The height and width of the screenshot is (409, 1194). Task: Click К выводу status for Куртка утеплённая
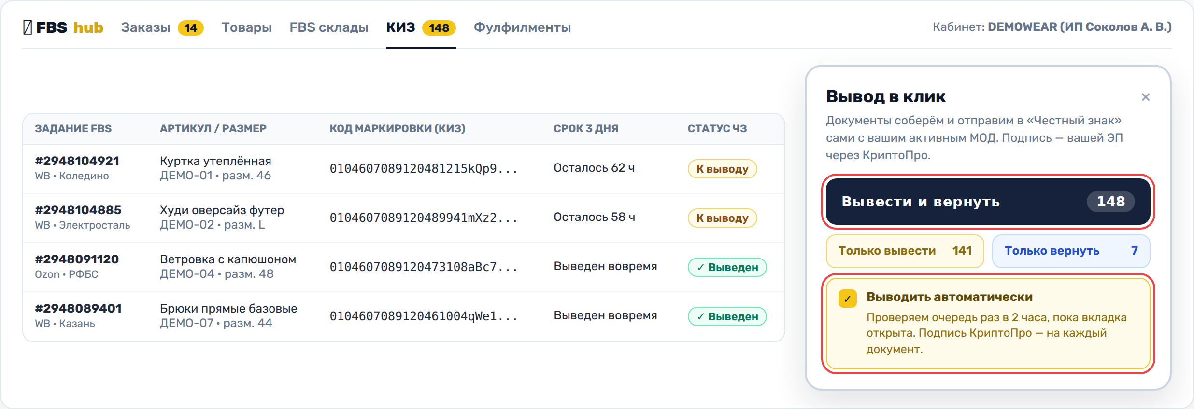pos(722,169)
